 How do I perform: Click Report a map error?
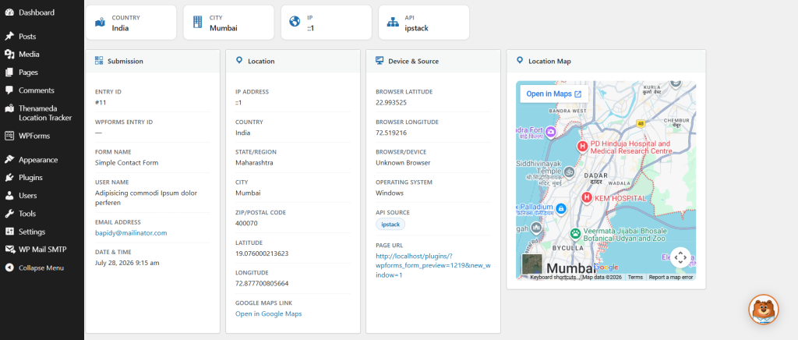tap(671, 278)
